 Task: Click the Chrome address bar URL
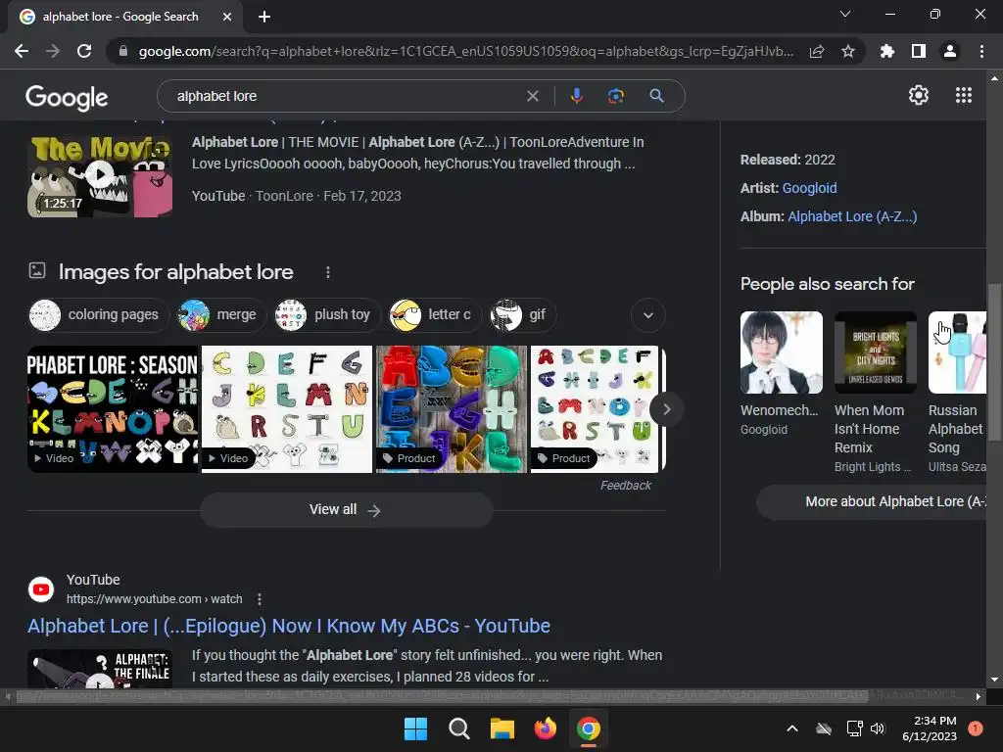coord(465,51)
